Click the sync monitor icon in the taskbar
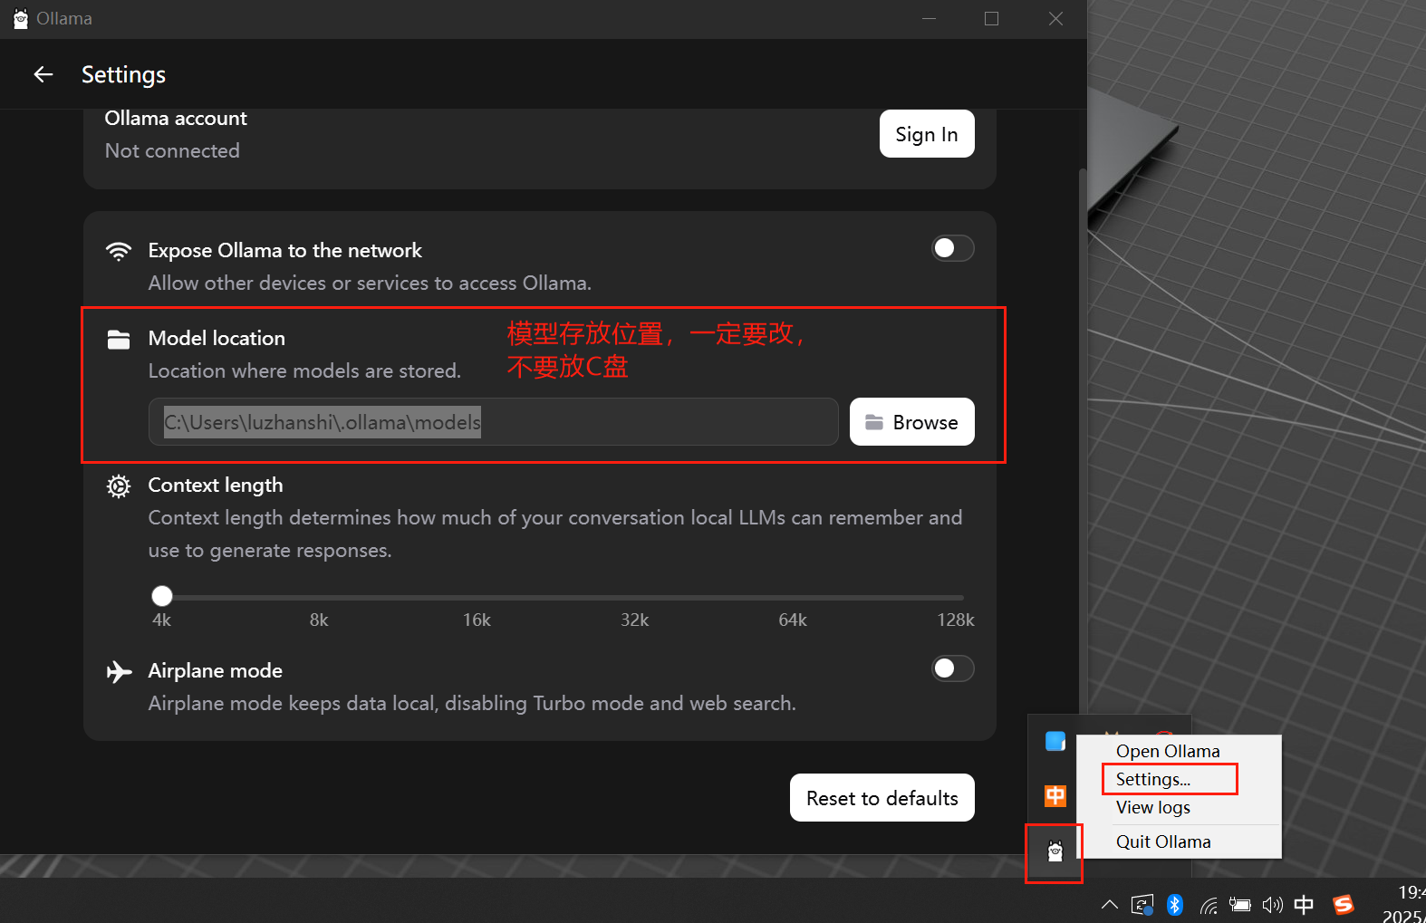The image size is (1426, 923). 1142,905
